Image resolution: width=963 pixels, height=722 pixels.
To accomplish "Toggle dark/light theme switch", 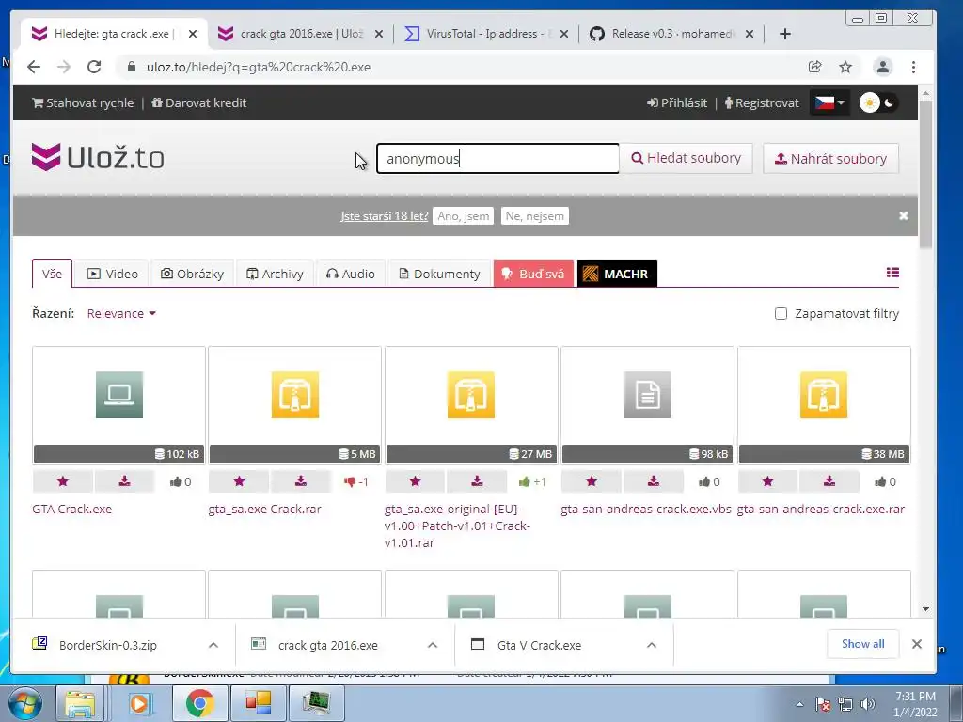I will click(878, 102).
